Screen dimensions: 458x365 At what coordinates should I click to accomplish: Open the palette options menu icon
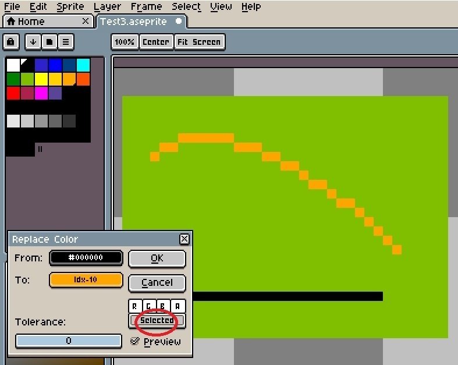pyautogui.click(x=66, y=42)
